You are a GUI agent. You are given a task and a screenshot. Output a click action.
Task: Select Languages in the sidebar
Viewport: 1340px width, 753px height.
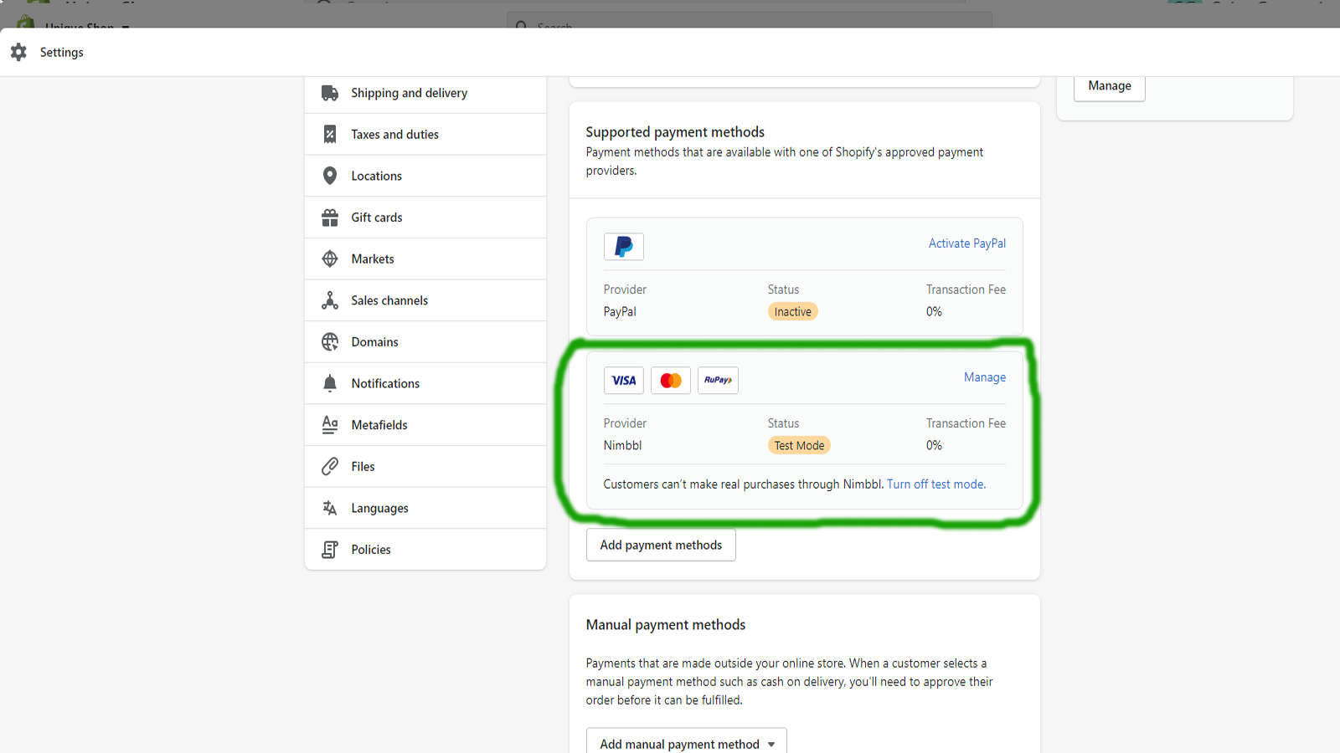coord(425,508)
